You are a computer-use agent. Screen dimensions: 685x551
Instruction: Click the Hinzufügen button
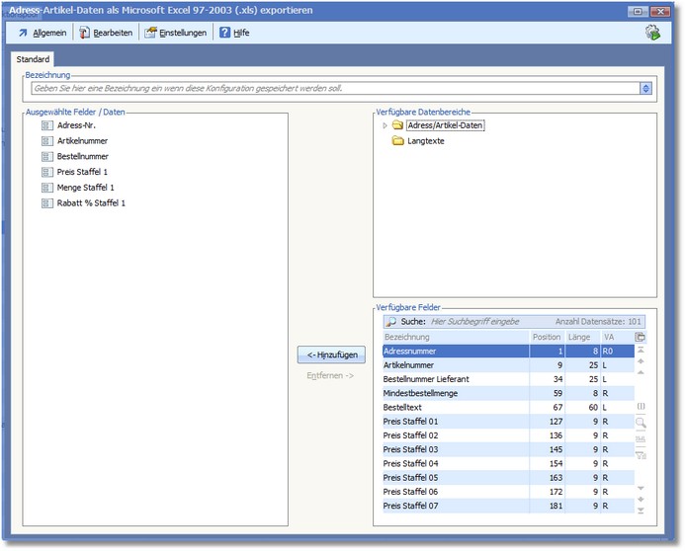click(x=331, y=354)
